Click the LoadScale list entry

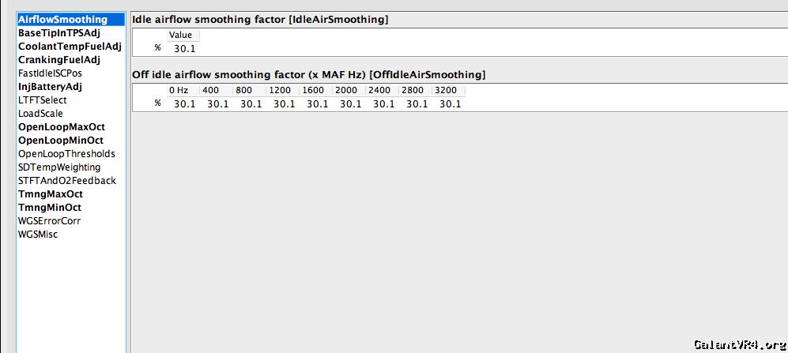40,114
